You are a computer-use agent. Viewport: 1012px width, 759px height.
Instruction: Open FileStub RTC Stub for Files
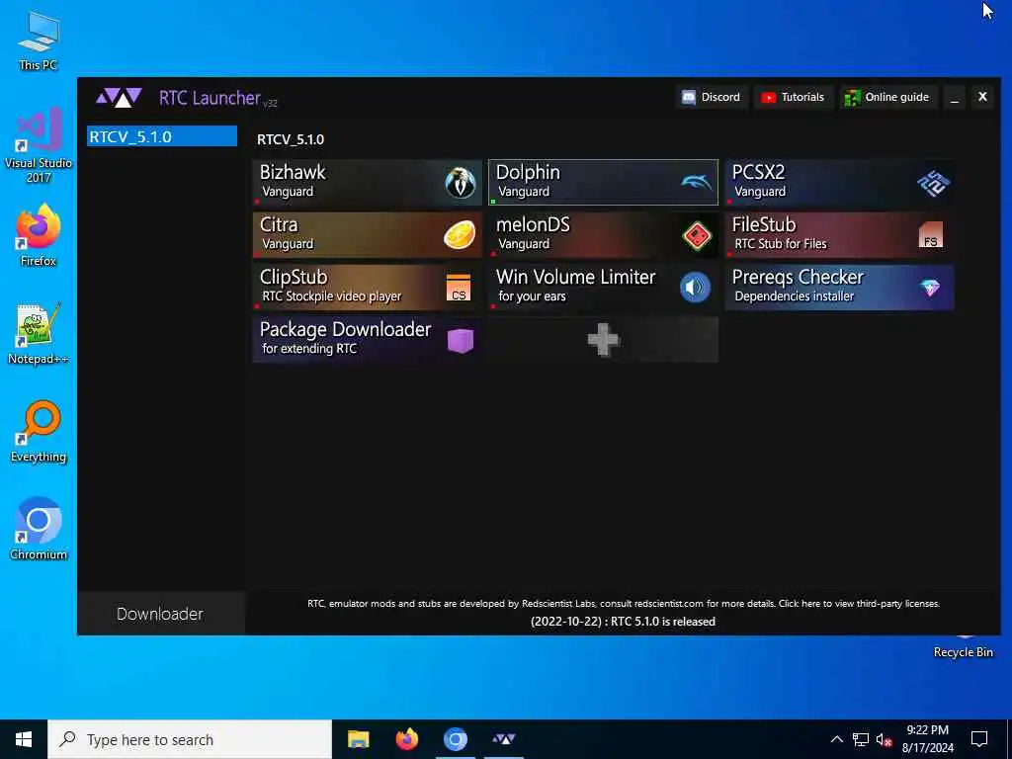(x=839, y=235)
